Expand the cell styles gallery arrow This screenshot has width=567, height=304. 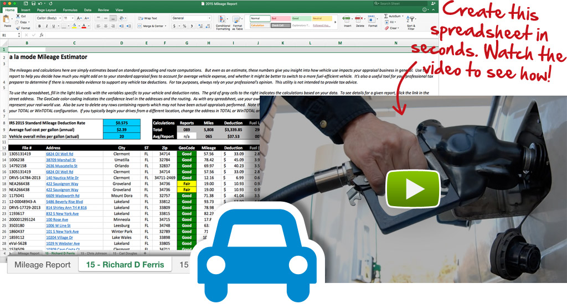coord(335,22)
